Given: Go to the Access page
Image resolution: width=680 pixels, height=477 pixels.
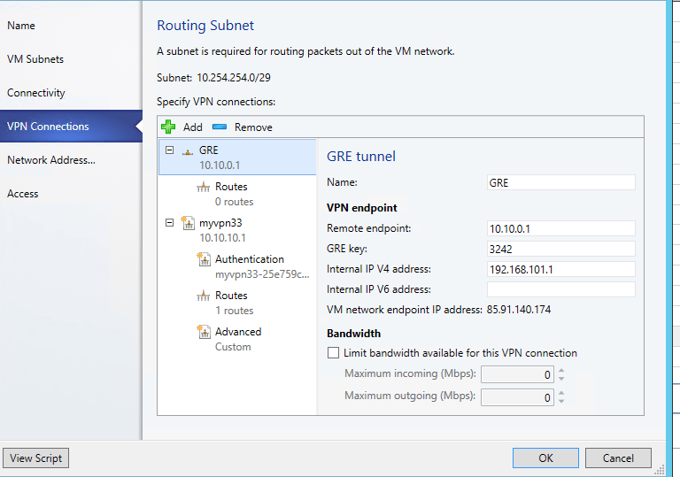Looking at the screenshot, I should [x=23, y=194].
